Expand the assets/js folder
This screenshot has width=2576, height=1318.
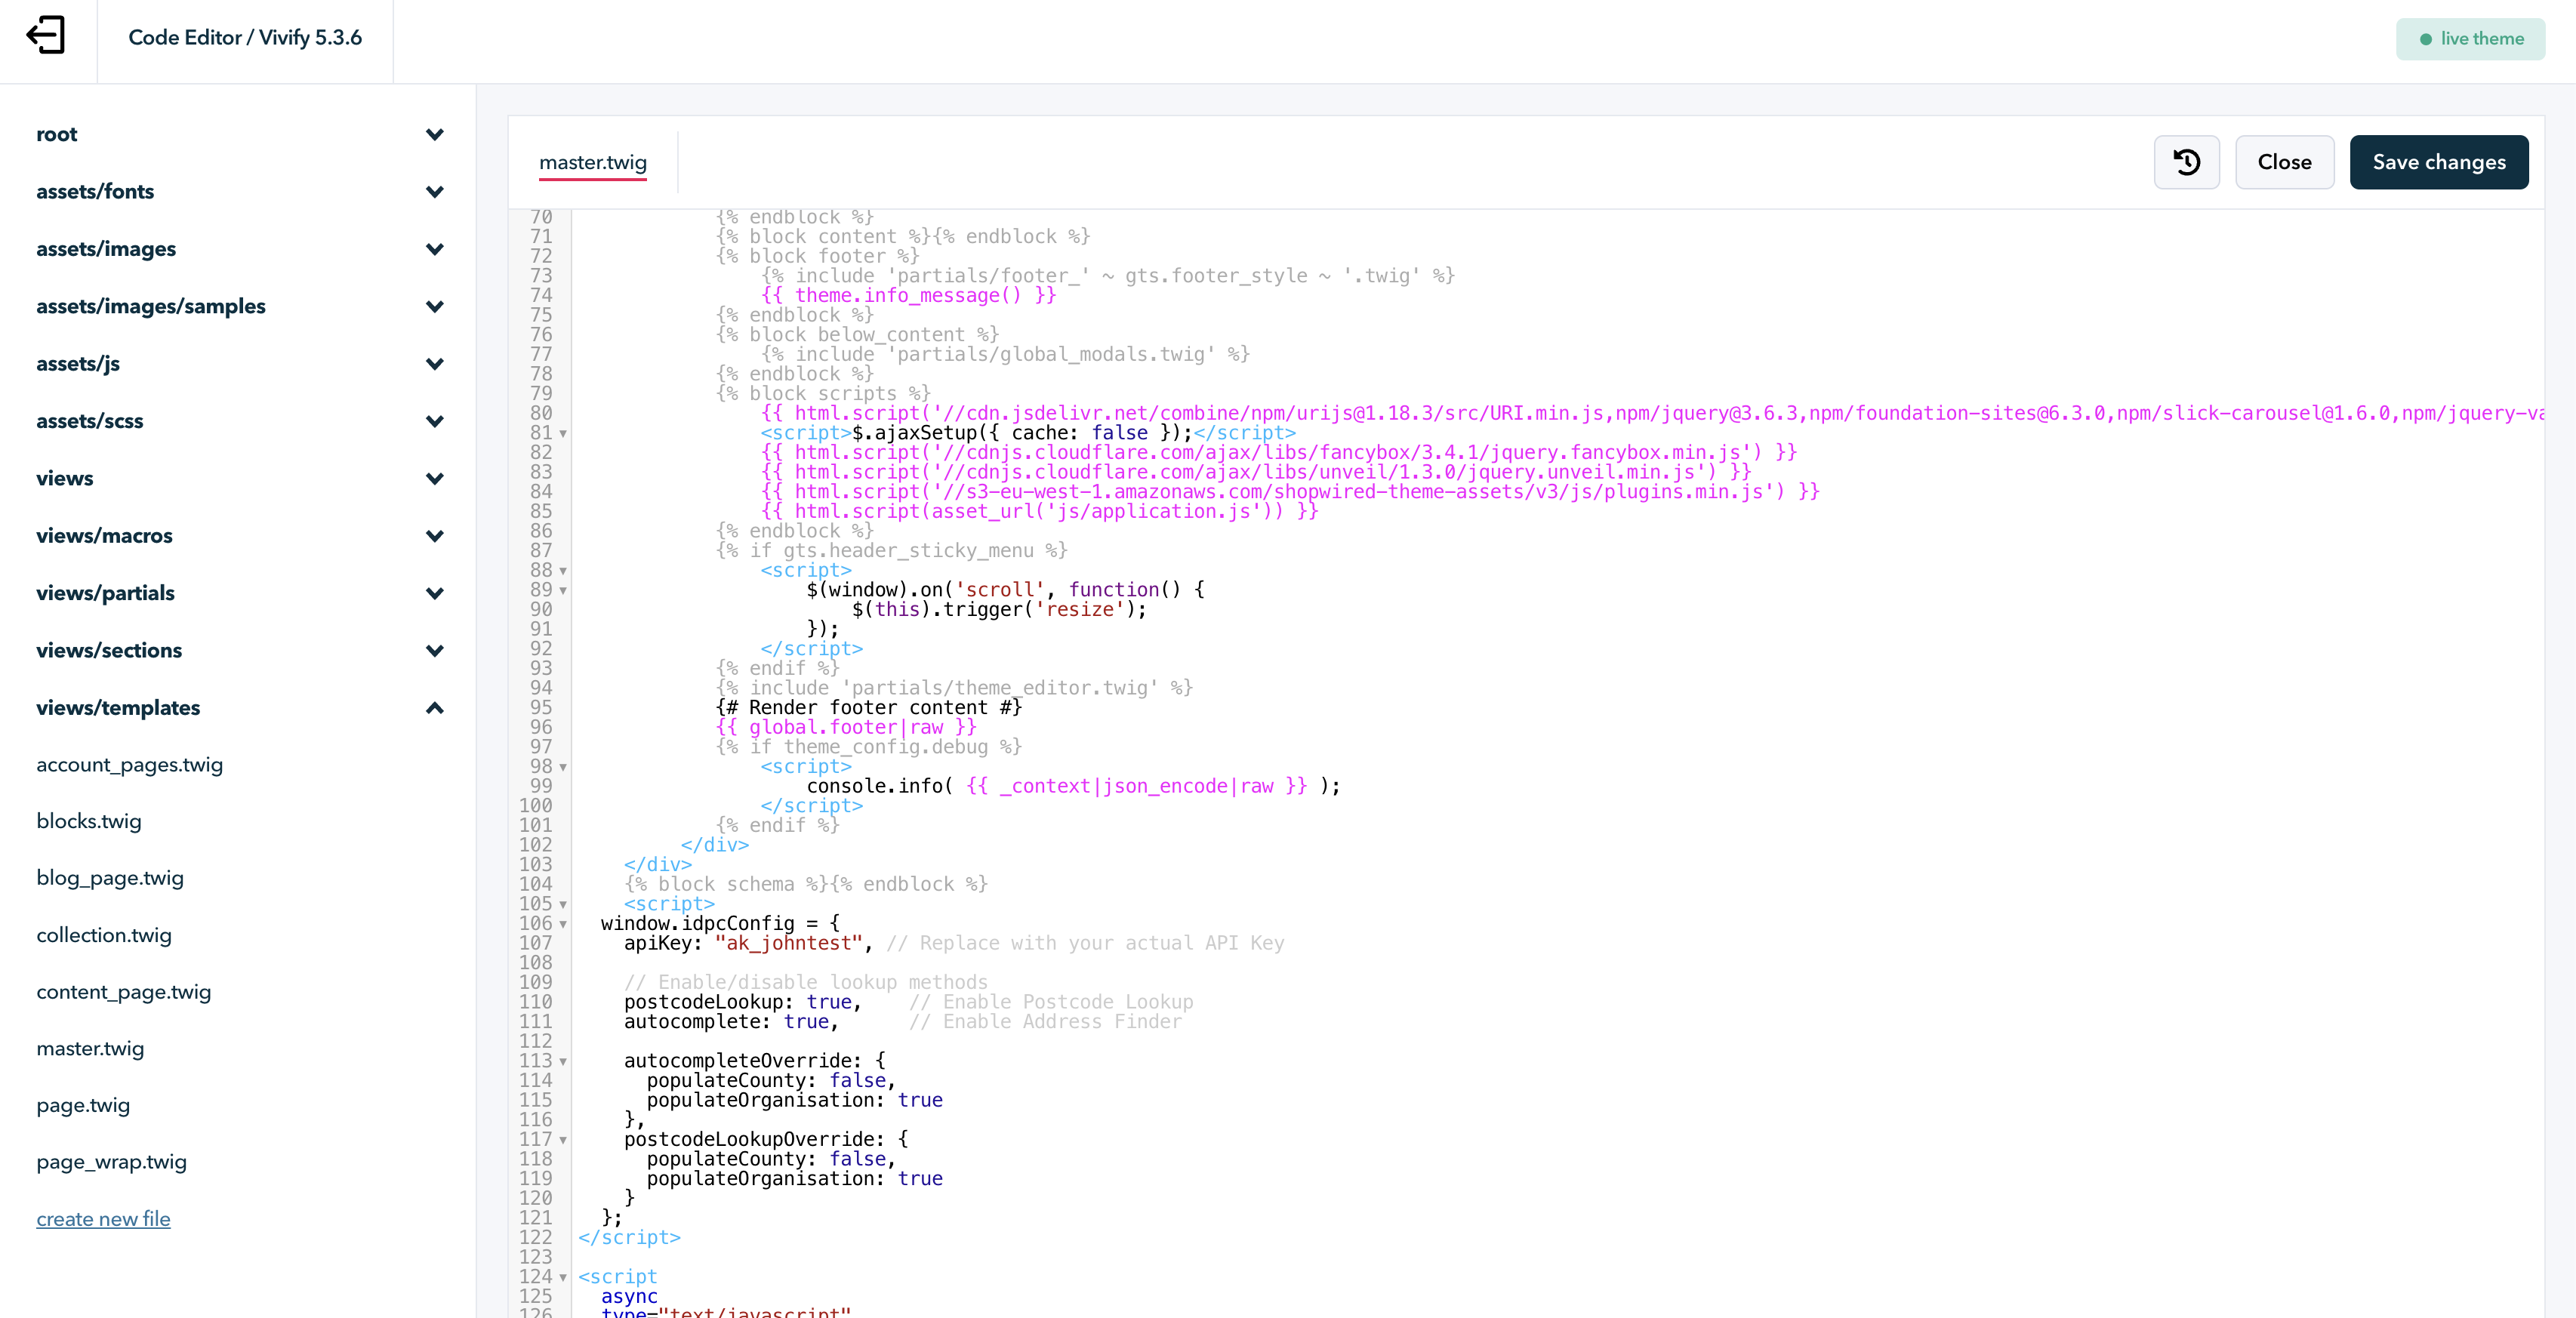(435, 363)
